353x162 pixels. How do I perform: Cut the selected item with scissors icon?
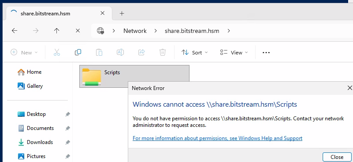[x=57, y=53]
